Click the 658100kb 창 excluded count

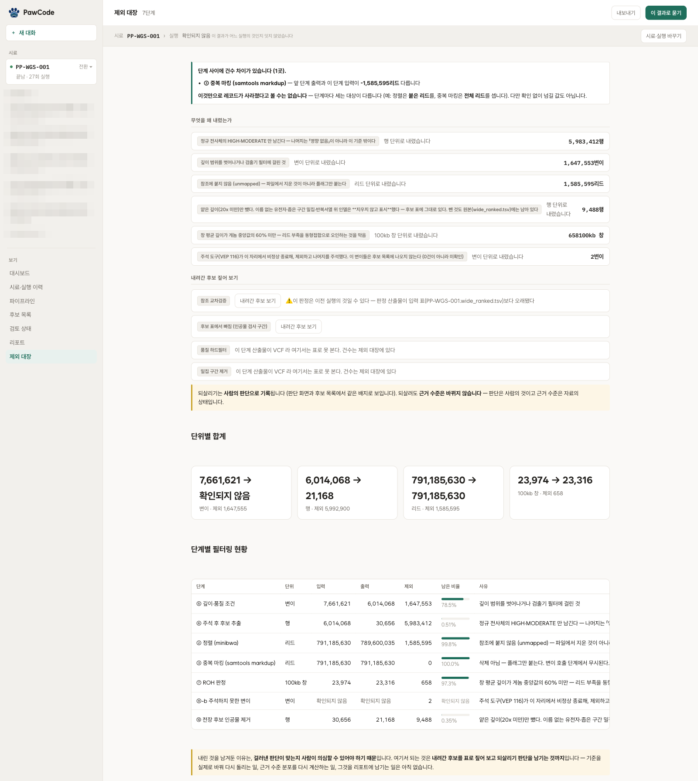pos(586,235)
